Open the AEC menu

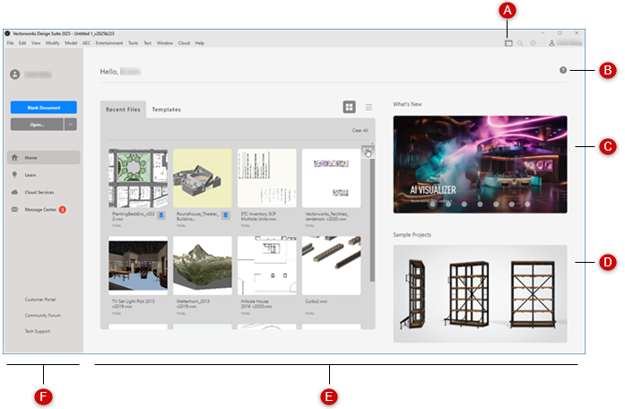(86, 43)
